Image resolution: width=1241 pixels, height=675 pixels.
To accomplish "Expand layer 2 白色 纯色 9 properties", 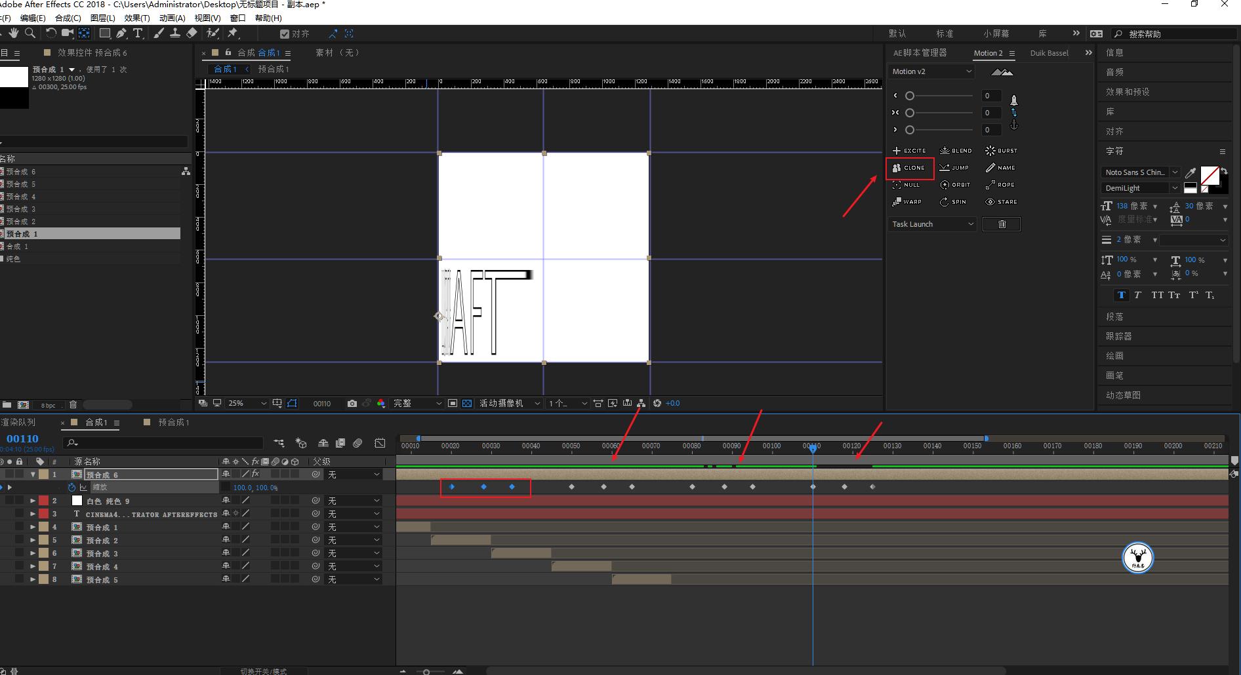I will (33, 501).
